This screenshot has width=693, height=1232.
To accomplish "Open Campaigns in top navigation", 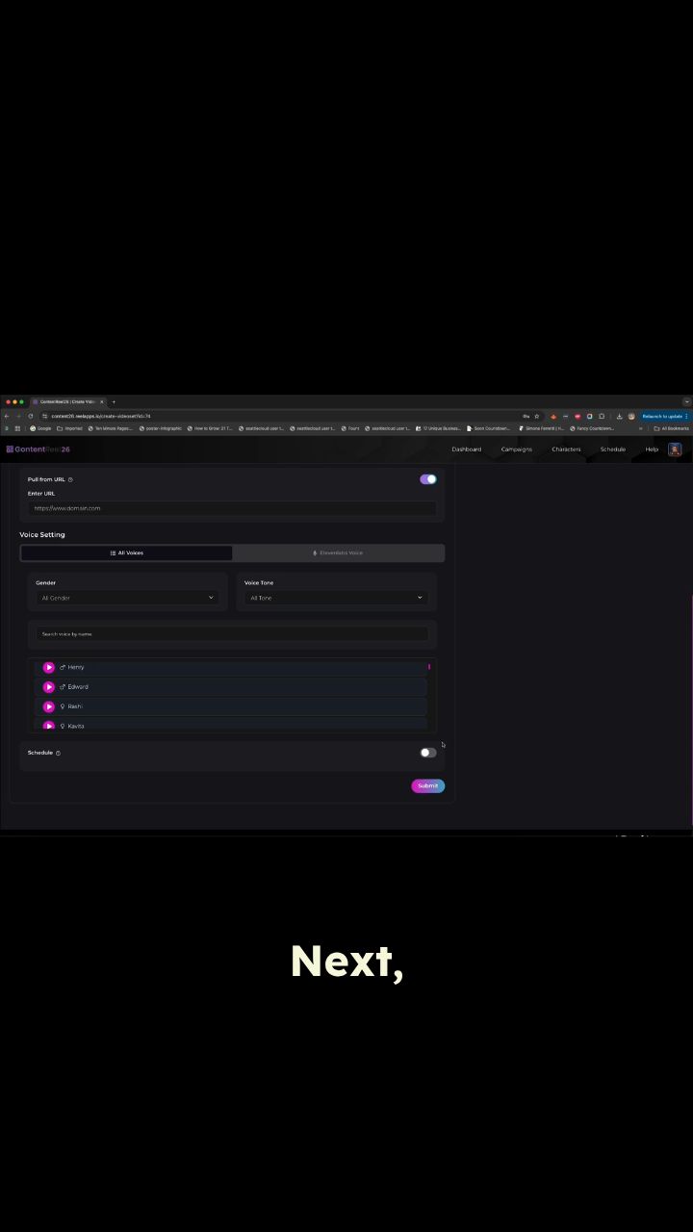I will click(516, 449).
